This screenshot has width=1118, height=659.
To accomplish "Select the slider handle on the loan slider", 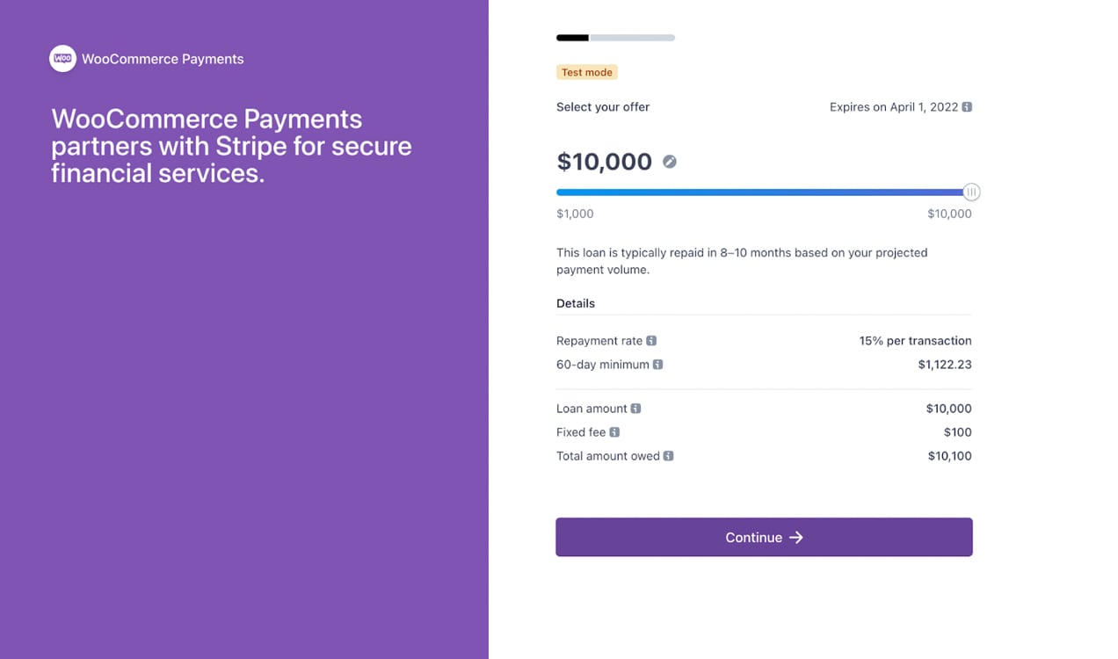I will (x=970, y=192).
